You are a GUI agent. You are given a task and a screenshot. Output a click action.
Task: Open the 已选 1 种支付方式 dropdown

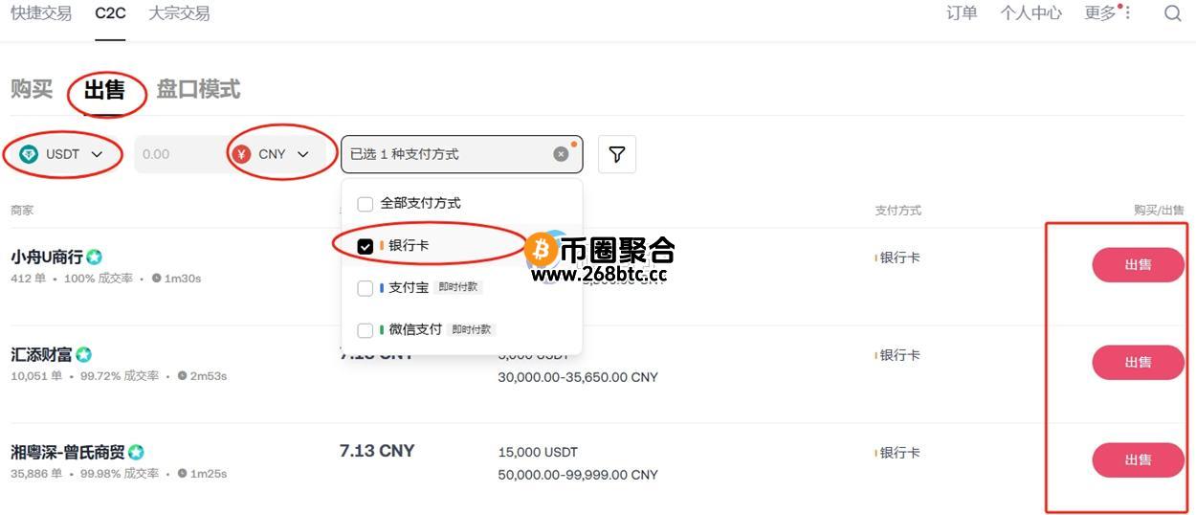click(x=461, y=154)
